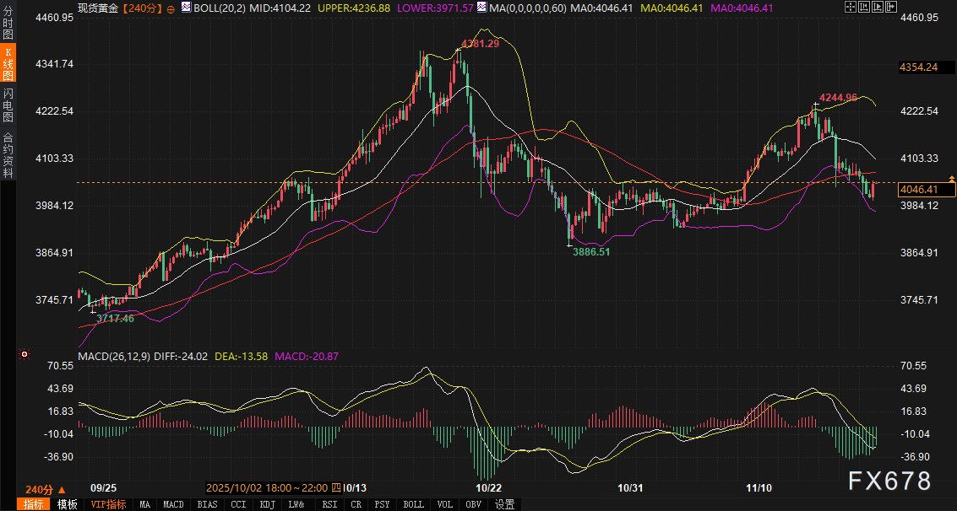Open the 240分 timeframe selector
This screenshot has width=957, height=511.
coord(40,490)
